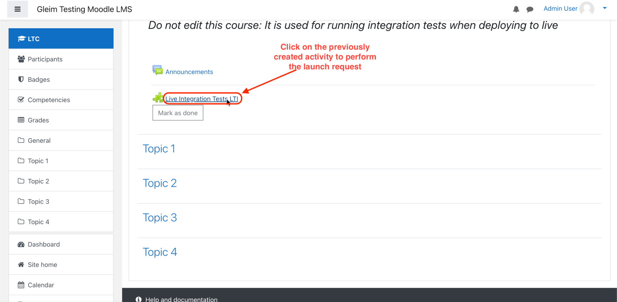This screenshot has width=617, height=302.
Task: Toggle Mark as done completion button
Action: click(x=178, y=113)
